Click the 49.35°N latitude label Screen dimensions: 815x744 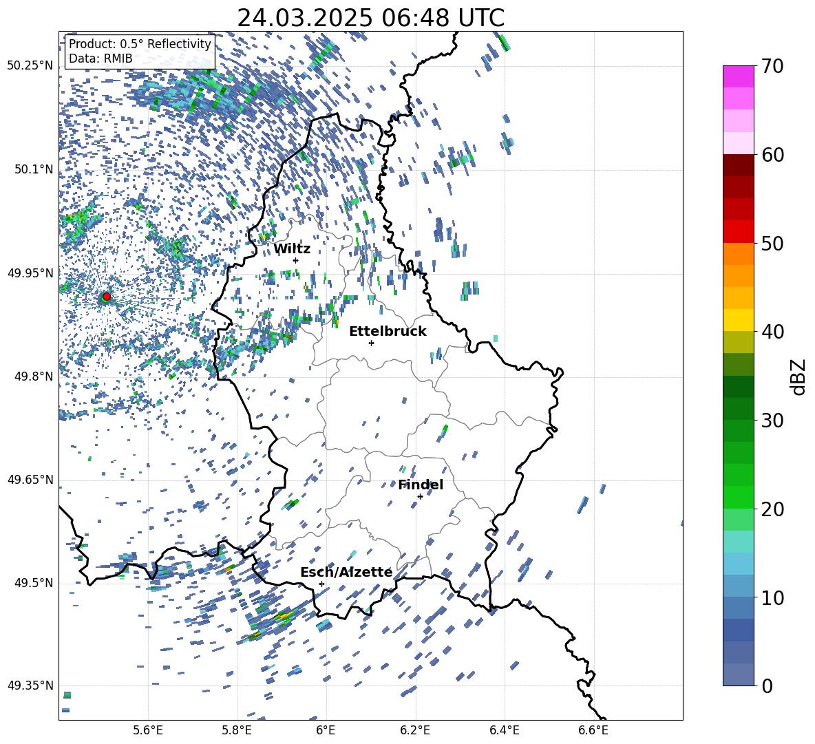point(30,685)
